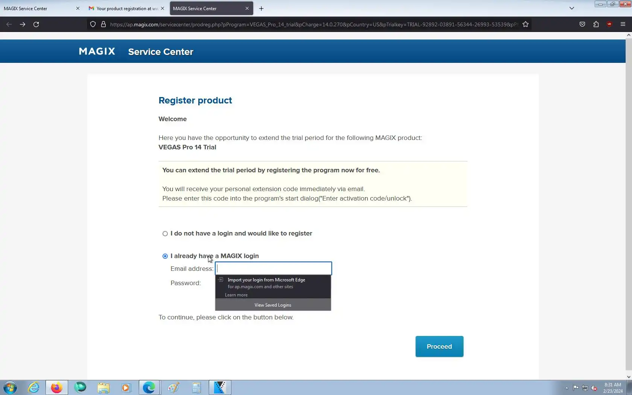Image resolution: width=632 pixels, height=395 pixels.
Task: Close the Gmail 'Your product registration' tab
Action: click(x=163, y=8)
